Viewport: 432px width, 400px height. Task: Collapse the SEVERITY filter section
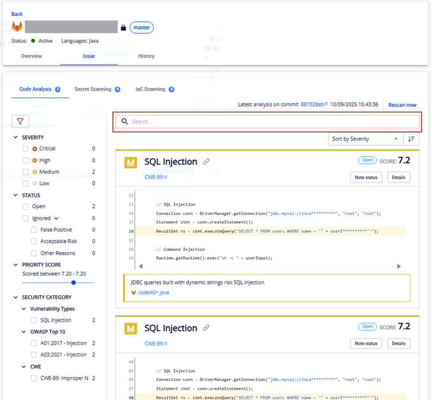(x=15, y=137)
